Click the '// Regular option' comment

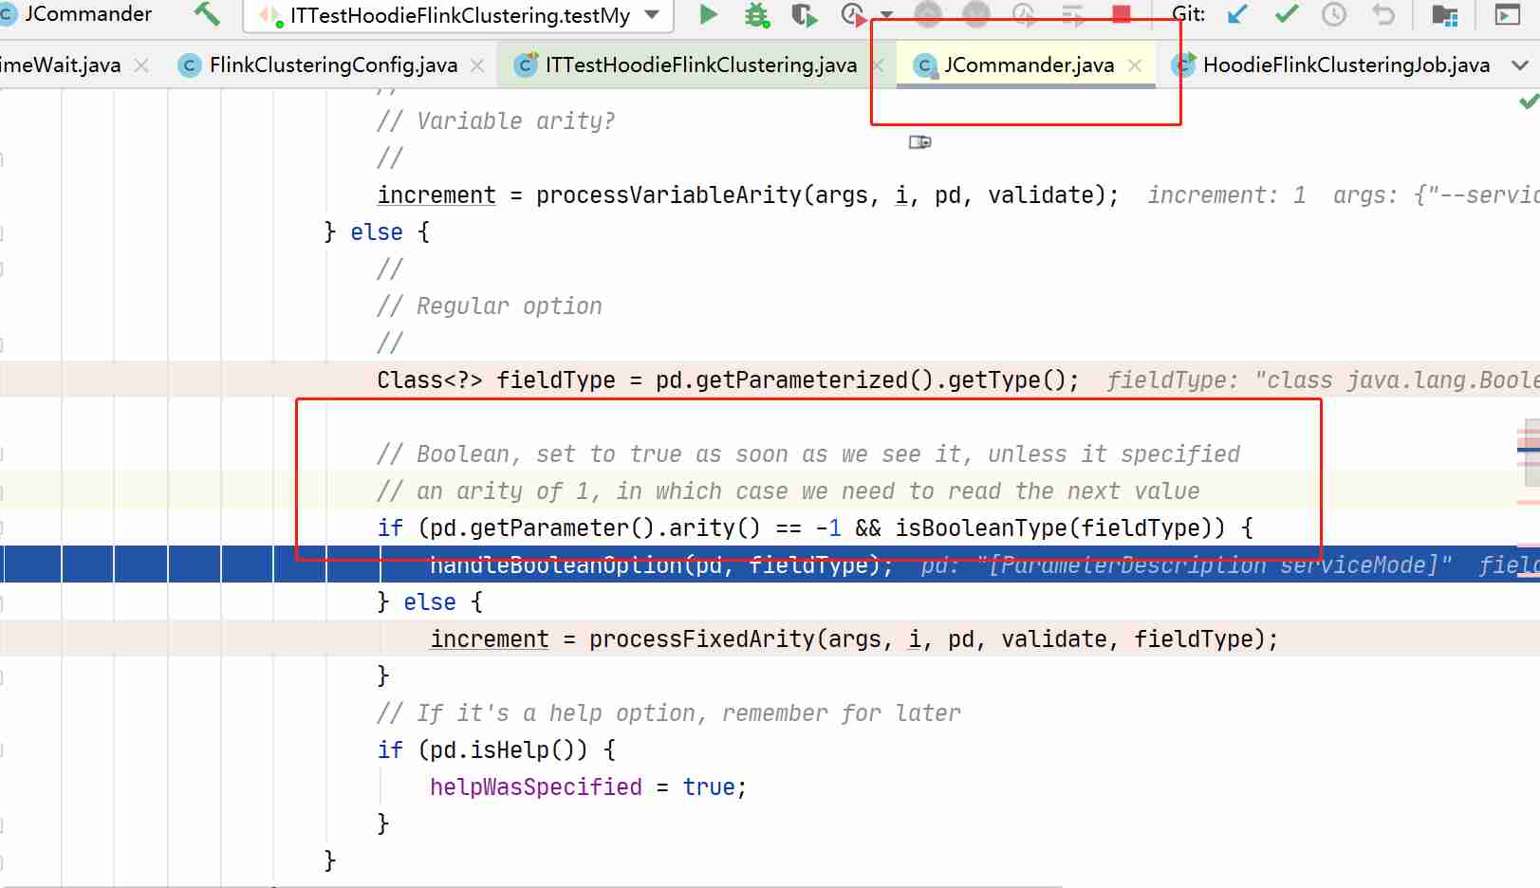coord(490,306)
